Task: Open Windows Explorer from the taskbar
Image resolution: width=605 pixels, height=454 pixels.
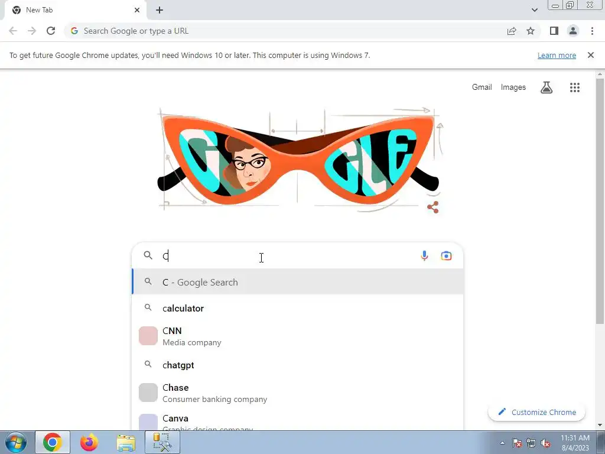Action: [126, 442]
